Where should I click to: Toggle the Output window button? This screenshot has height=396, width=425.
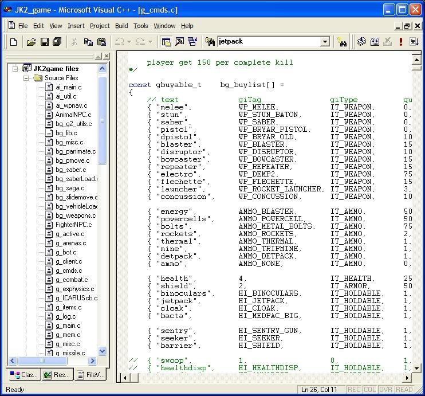pos(179,42)
